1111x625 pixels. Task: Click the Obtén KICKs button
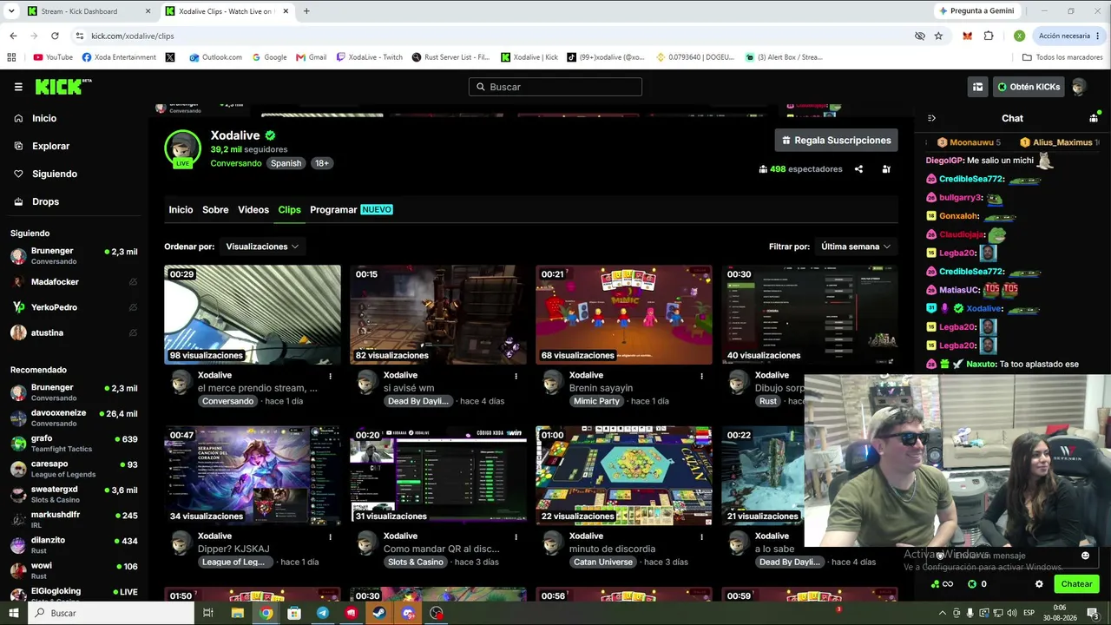click(x=1029, y=87)
